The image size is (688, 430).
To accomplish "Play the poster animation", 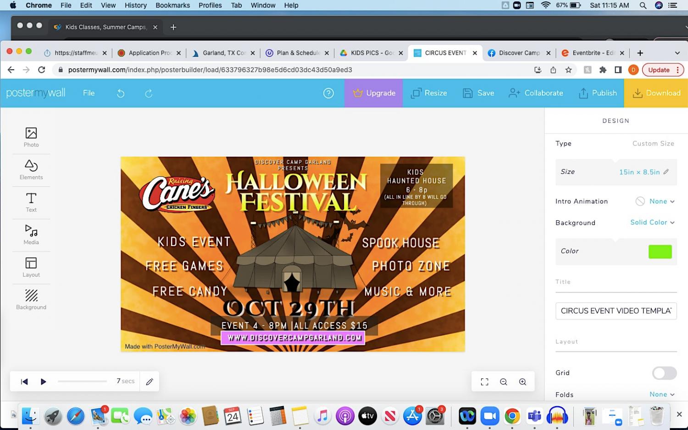I will pos(44,381).
